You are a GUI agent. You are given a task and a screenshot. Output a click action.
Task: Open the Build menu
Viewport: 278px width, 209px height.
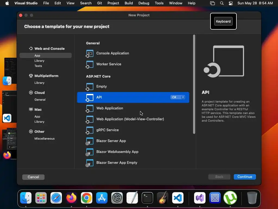(129, 3)
